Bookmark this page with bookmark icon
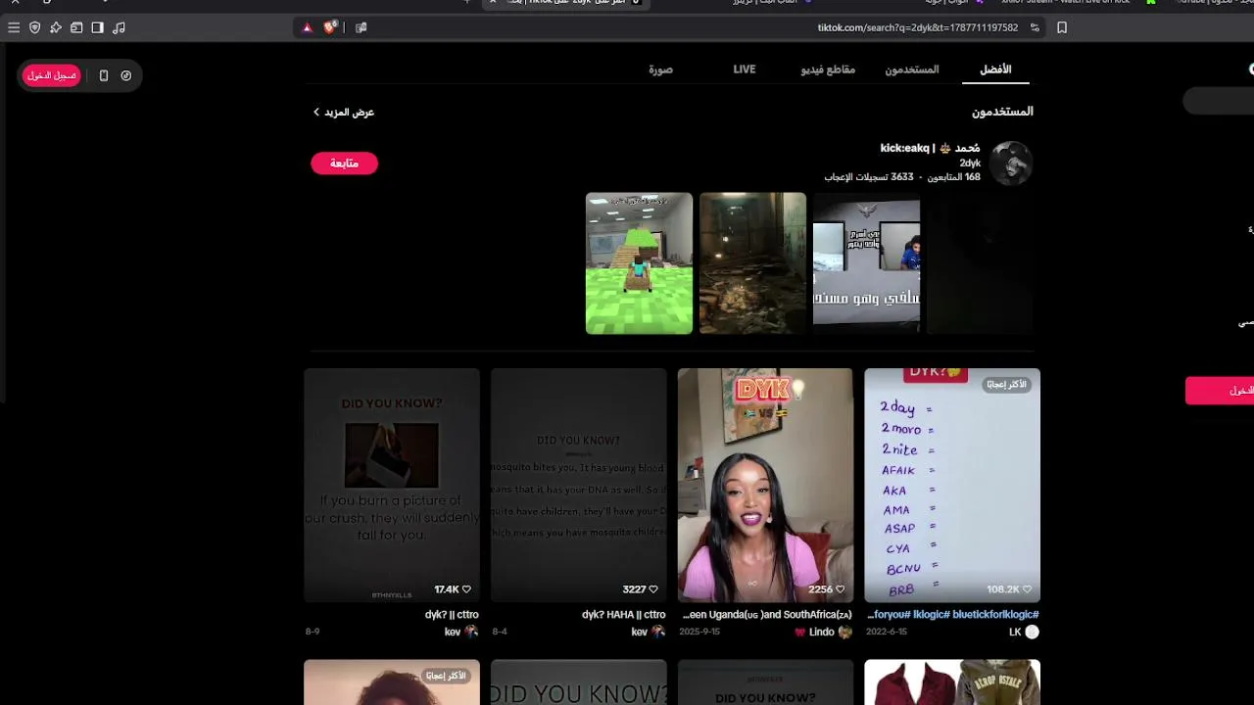Viewport: 1254px width, 705px height. pos(1062,27)
